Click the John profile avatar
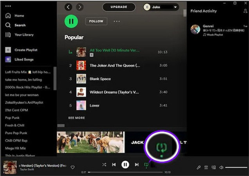This screenshot has height=176, width=249. [147, 7]
